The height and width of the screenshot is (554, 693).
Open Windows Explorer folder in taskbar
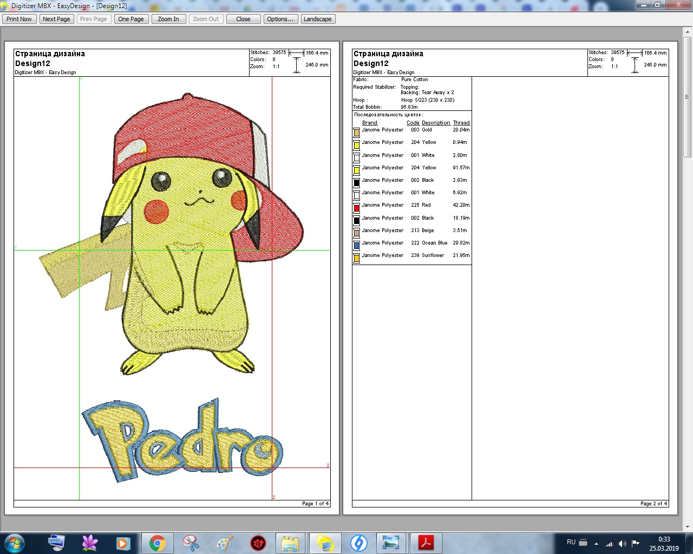click(291, 543)
